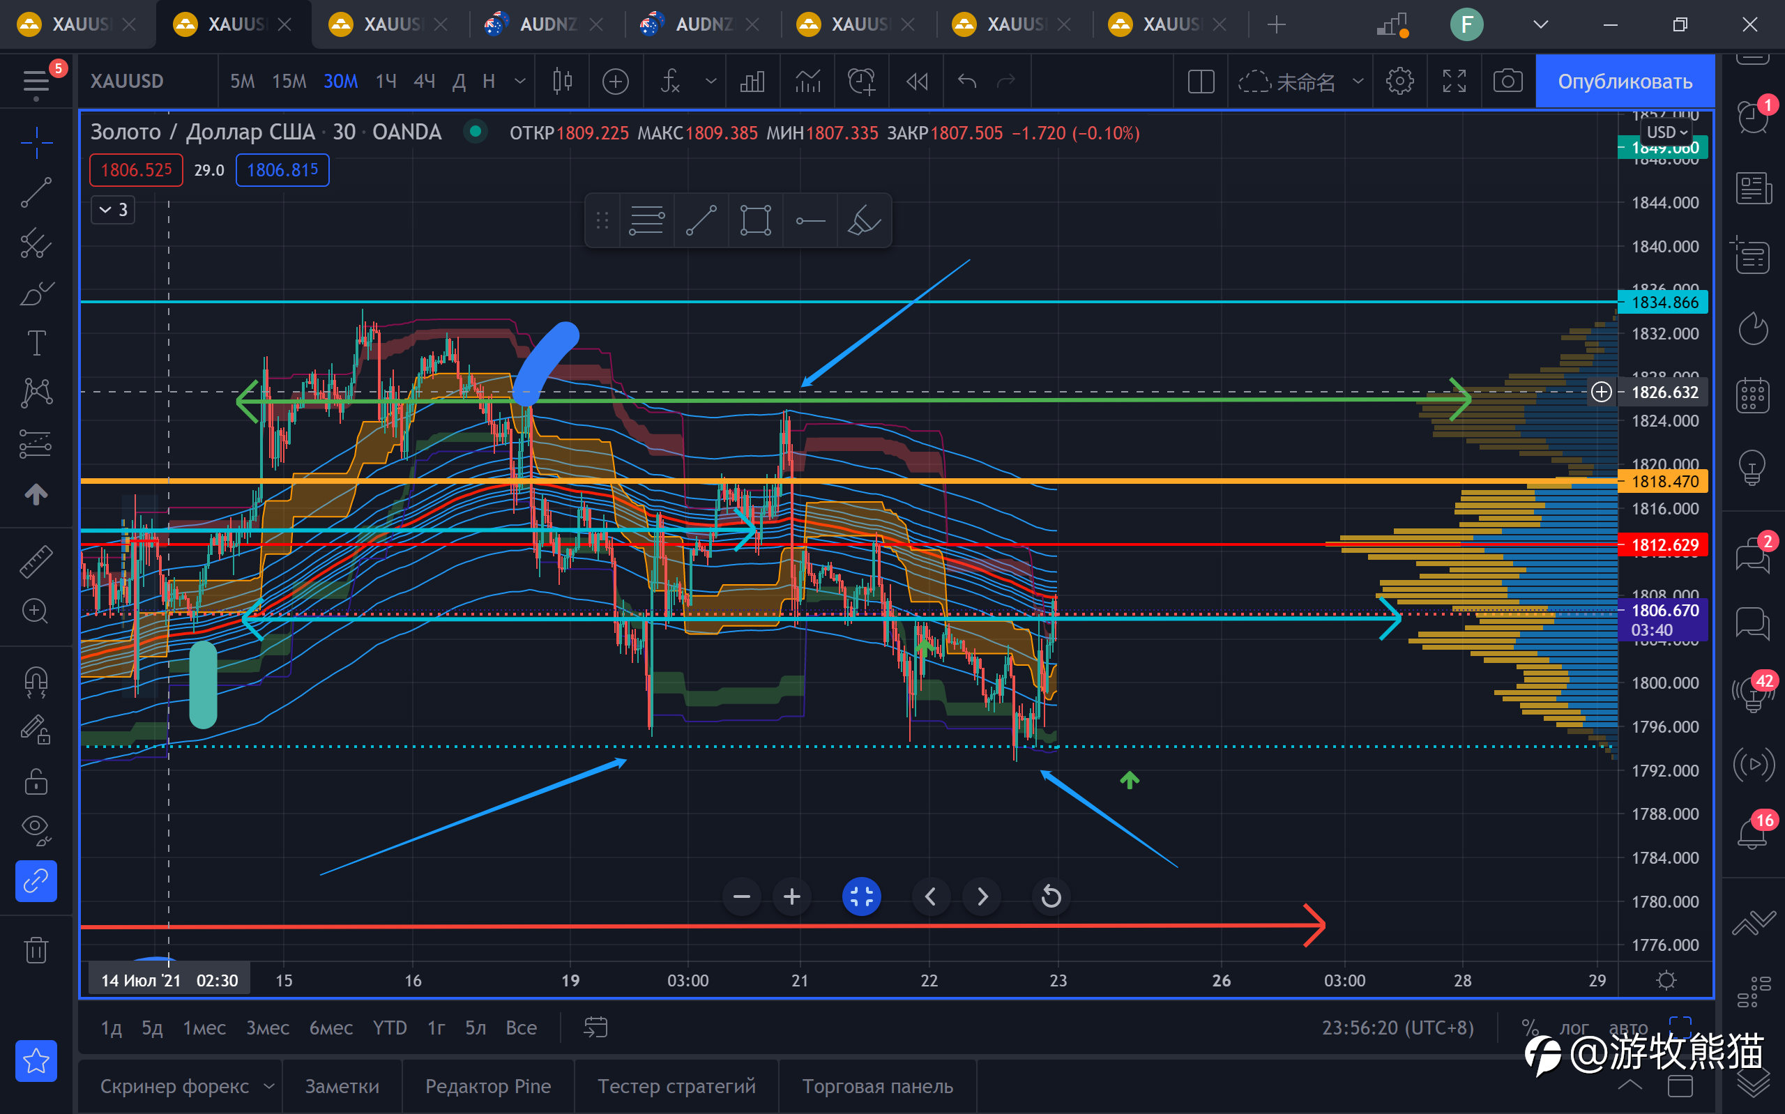The width and height of the screenshot is (1785, 1114).
Task: Open chart settings gear icon
Action: [x=1399, y=81]
